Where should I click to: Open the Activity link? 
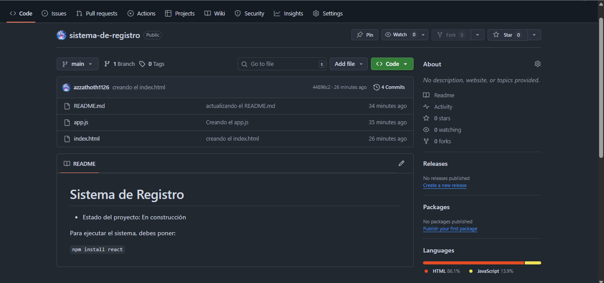pos(438,107)
